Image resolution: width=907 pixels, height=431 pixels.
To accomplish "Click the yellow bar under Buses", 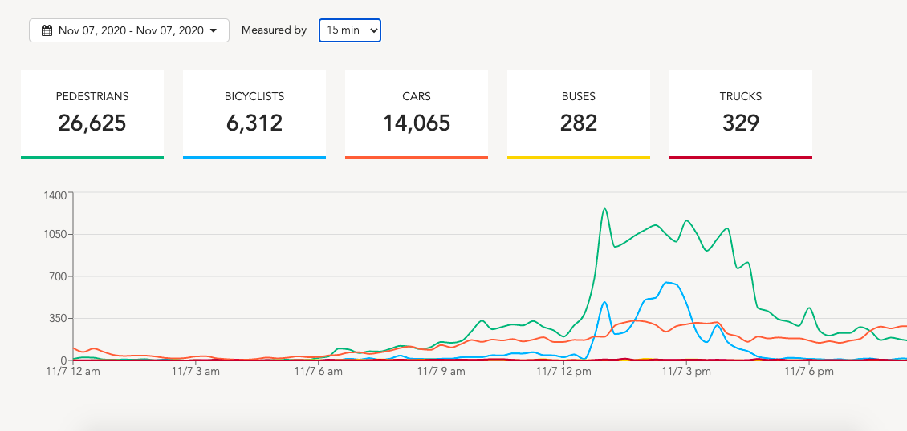I will (579, 158).
